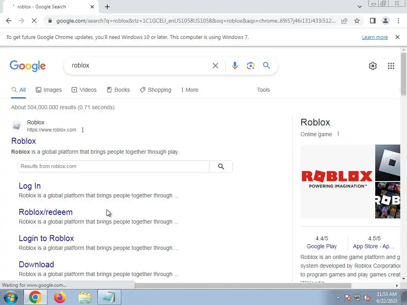Open the Chrome side panel
Screen dimensions: 407x305
373,21
